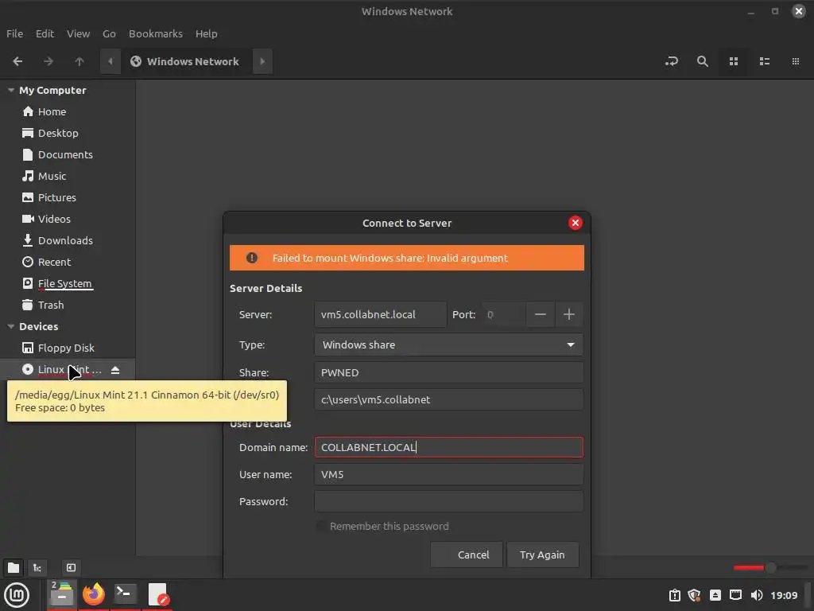Click the Try Again button
Screen dimensions: 814x611
pos(542,555)
